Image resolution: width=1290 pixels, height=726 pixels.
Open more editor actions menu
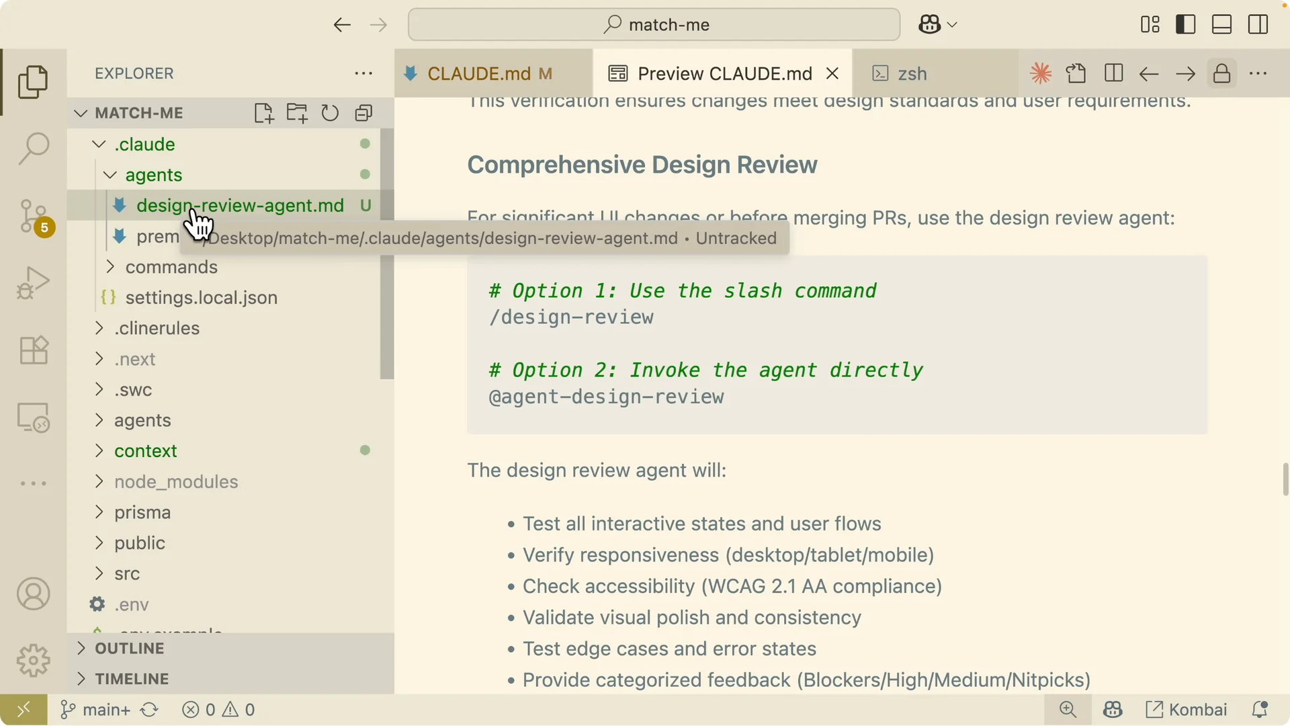(1258, 73)
